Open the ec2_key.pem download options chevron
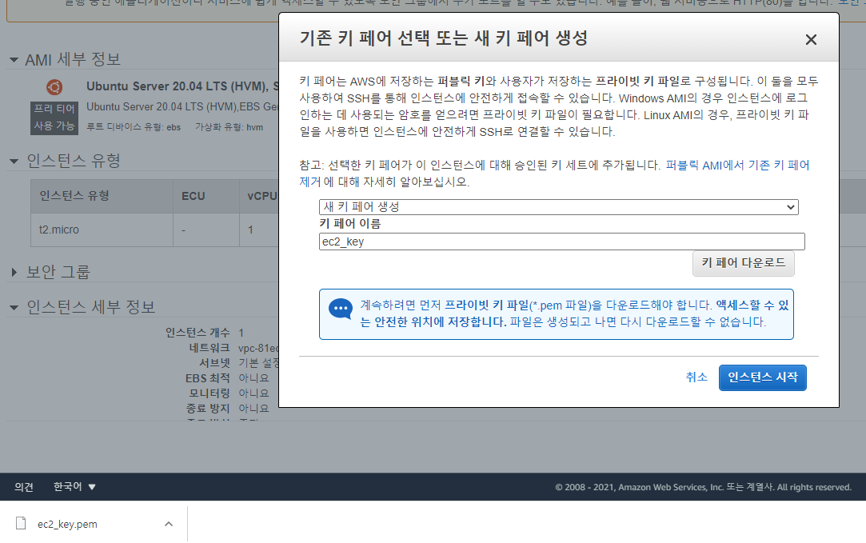The height and width of the screenshot is (543, 866). tap(169, 524)
